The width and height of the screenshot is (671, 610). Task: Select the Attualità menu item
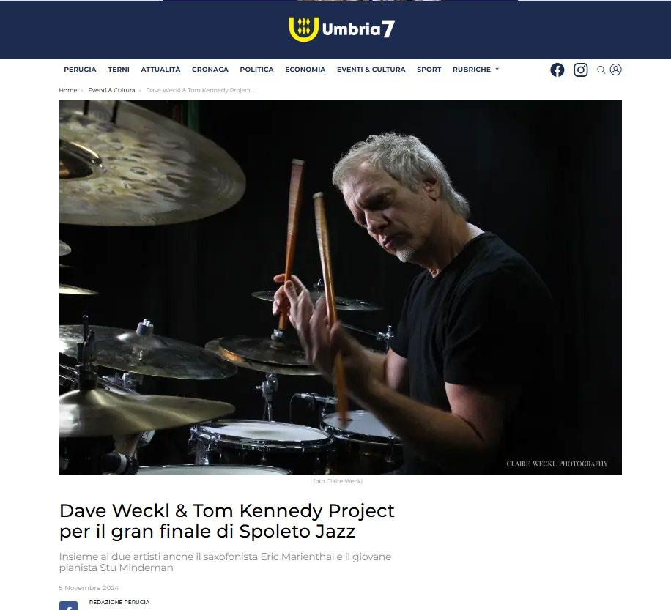160,70
